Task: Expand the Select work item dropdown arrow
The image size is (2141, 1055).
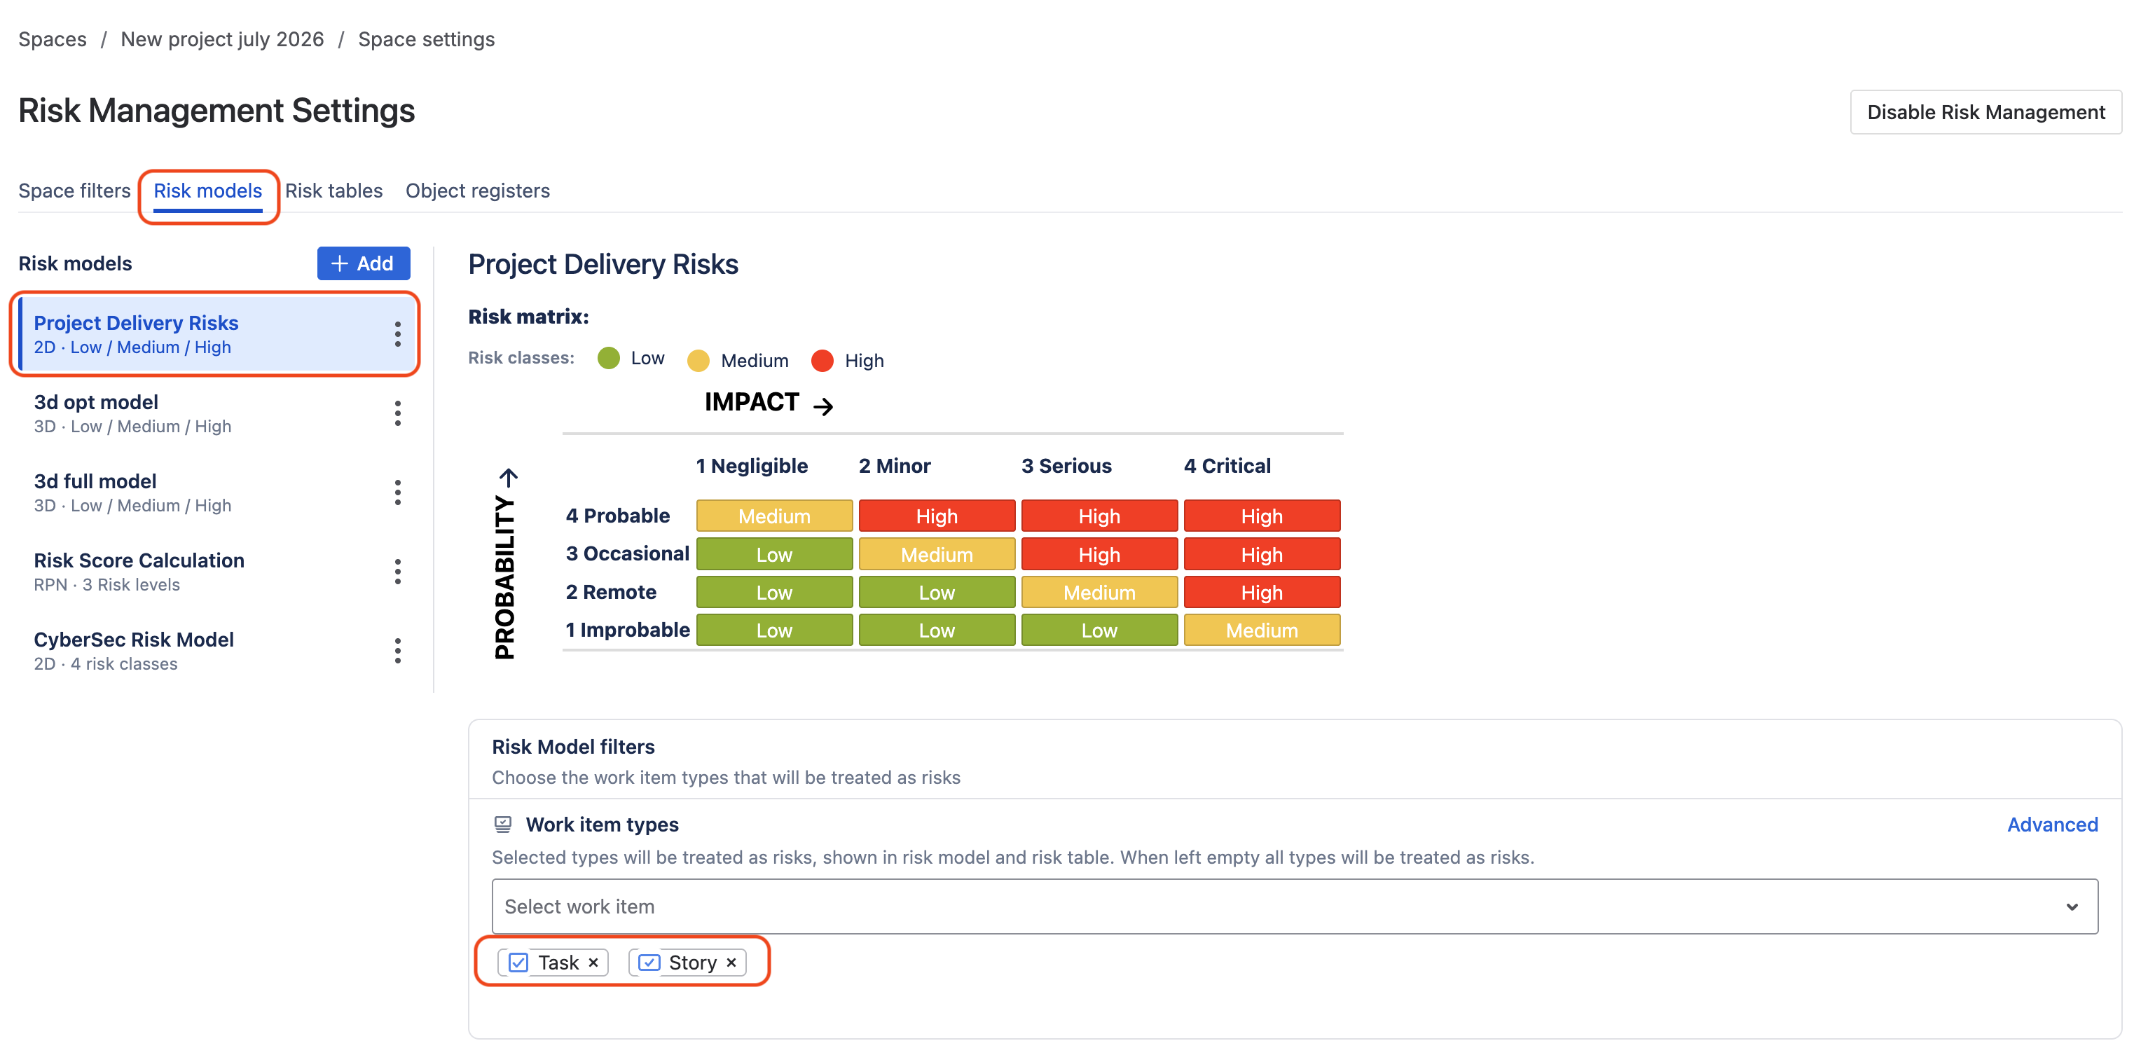Action: pyautogui.click(x=2071, y=906)
